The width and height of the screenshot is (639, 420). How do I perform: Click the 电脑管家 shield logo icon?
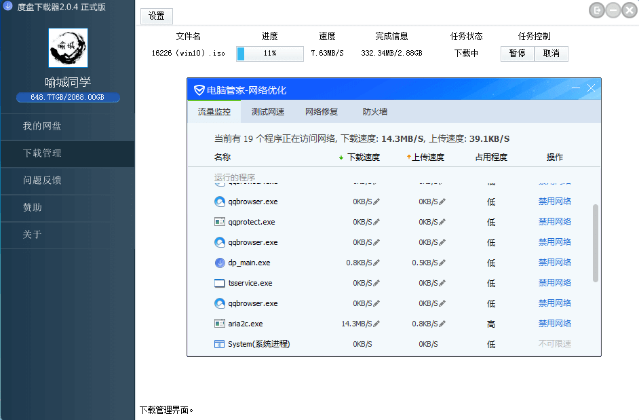pyautogui.click(x=199, y=90)
